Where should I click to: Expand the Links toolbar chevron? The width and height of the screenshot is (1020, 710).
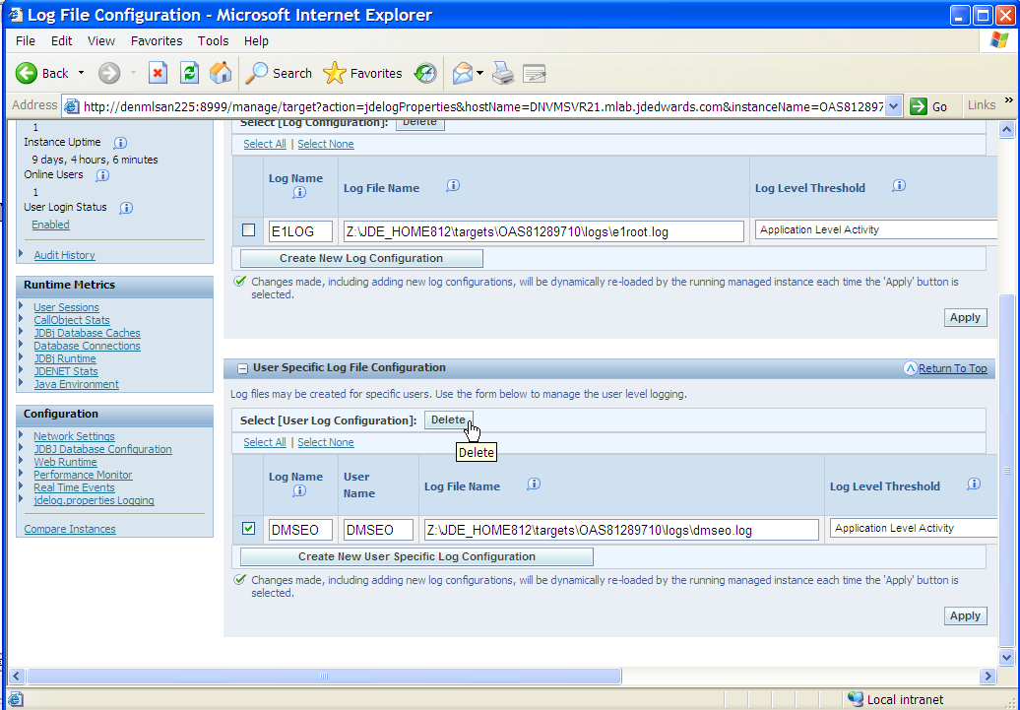tap(1009, 100)
